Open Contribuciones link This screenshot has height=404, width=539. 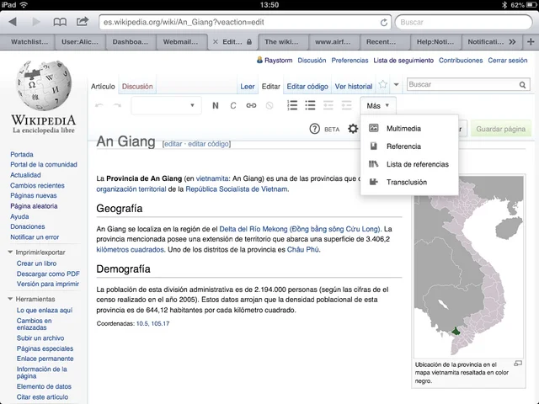461,61
